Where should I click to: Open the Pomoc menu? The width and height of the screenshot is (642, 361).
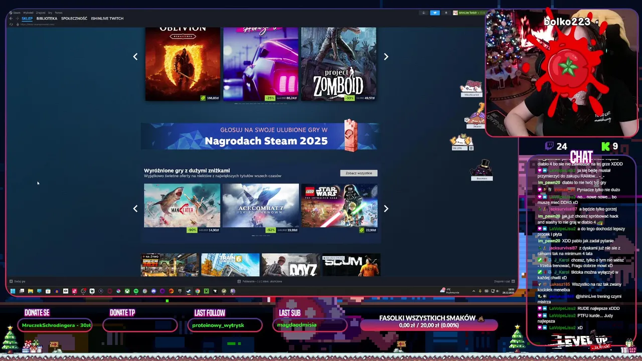[x=59, y=13]
